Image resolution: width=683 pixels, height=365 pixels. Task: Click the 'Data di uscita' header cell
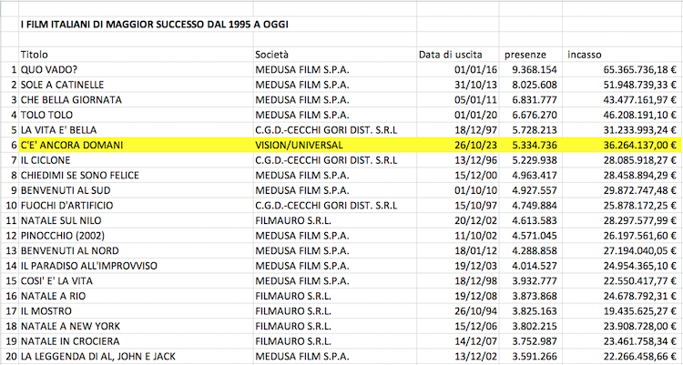tap(457, 55)
